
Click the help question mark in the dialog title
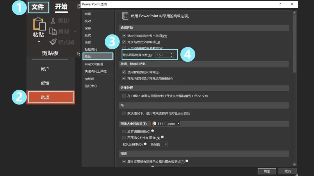(280, 4)
